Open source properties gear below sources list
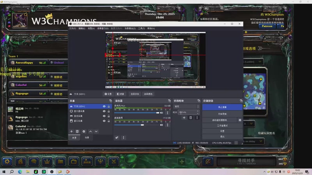This screenshot has height=175, width=312. point(84,131)
